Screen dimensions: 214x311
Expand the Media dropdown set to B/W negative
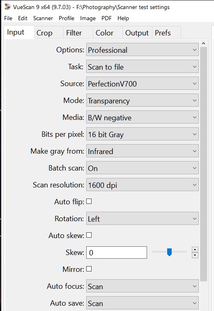[143, 117]
